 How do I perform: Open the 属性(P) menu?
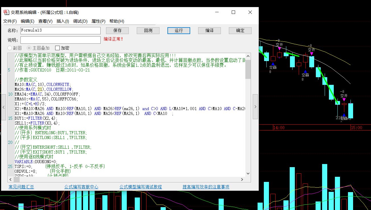tap(98, 21)
